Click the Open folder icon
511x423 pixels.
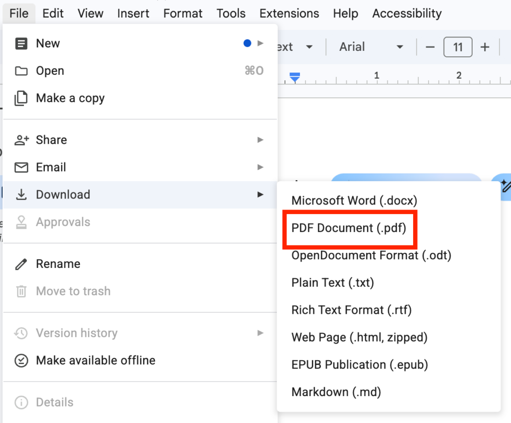(x=21, y=71)
